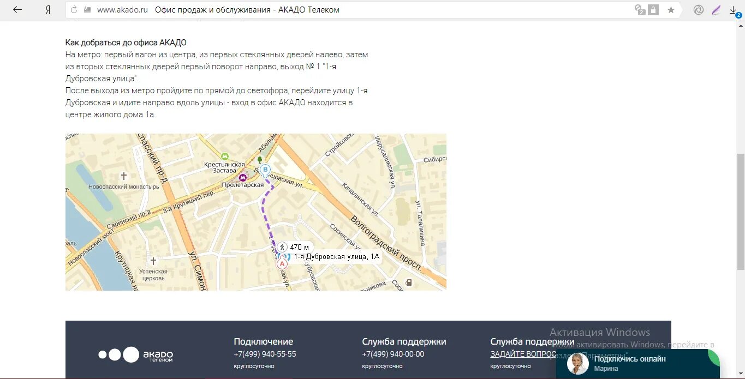The image size is (745, 379).
Task: View site security via the padlock icon
Action: pyautogui.click(x=653, y=10)
